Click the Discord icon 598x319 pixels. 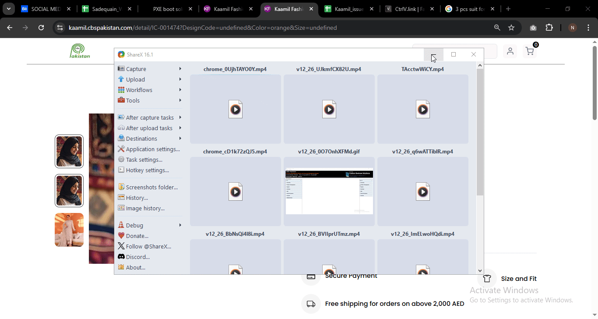pos(121,257)
